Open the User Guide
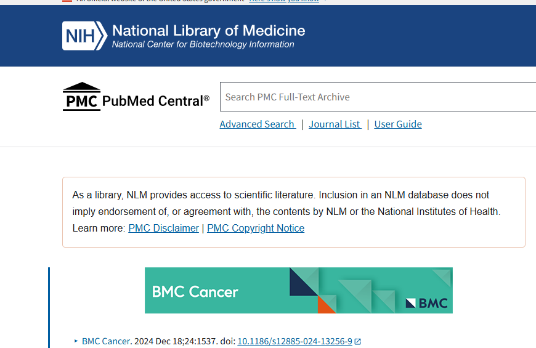The height and width of the screenshot is (348, 536). [x=398, y=124]
